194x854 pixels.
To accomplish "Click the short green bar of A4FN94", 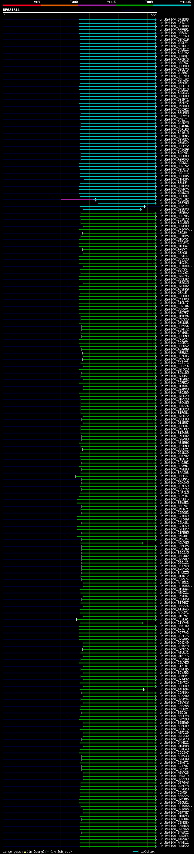I will pyautogui.click(x=112, y=689).
